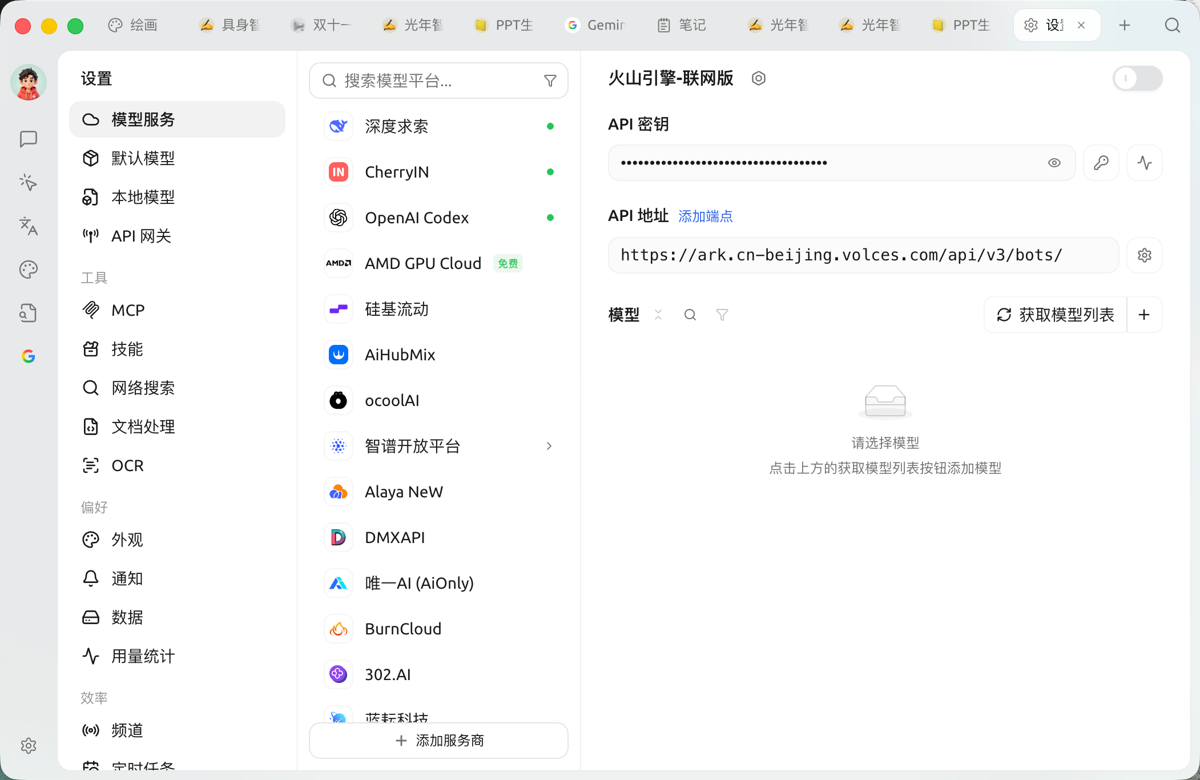Screen dimensions: 1200x780
Task: Click the 获取模型列表 button
Action: click(x=1056, y=315)
